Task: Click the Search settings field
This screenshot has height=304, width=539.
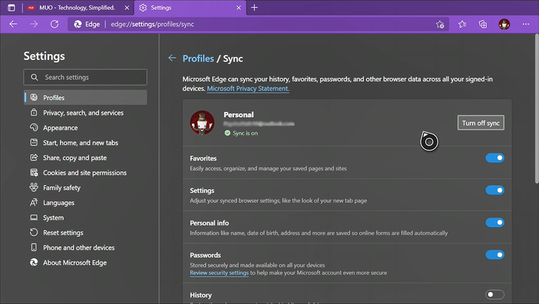Action: click(x=85, y=77)
